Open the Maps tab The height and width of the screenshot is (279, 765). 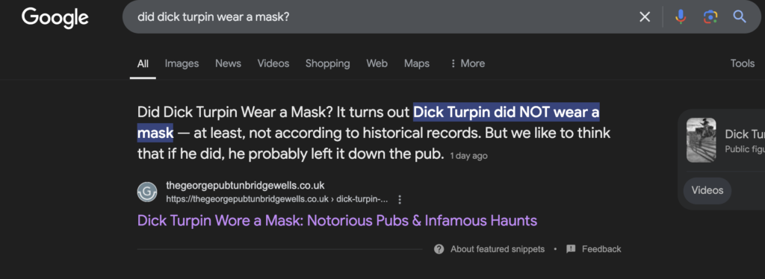tap(417, 63)
